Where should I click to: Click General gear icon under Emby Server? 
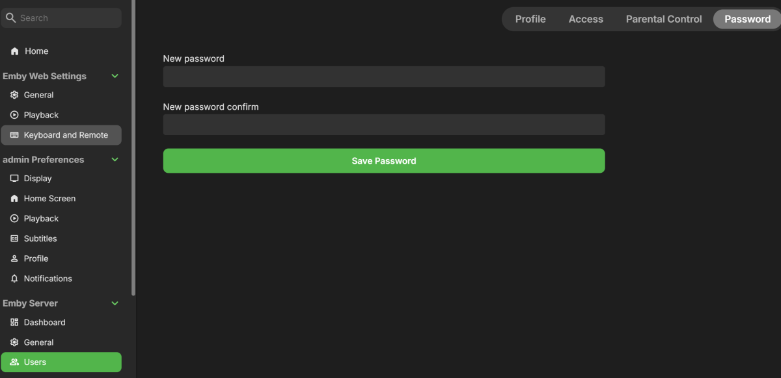click(x=14, y=342)
